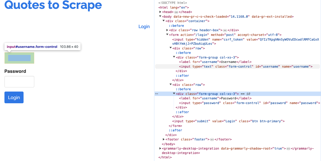
Task: Expand the "row header-box" div node
Action: pos(167,30)
